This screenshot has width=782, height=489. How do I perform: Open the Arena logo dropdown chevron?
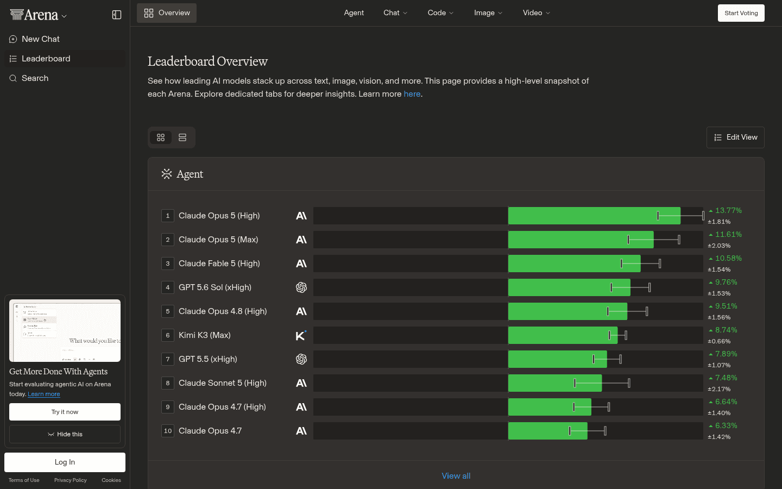64,16
